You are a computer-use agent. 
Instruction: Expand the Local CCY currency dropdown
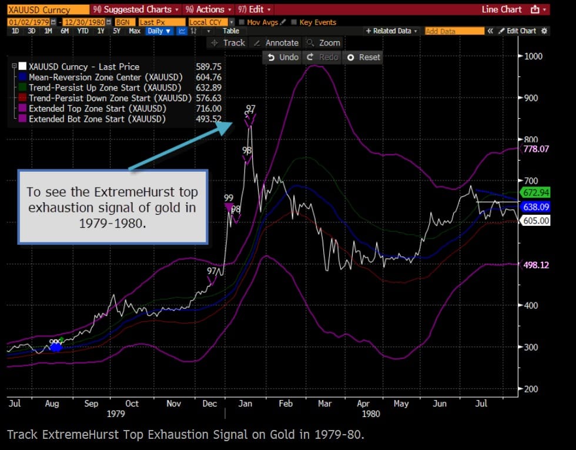(x=231, y=22)
